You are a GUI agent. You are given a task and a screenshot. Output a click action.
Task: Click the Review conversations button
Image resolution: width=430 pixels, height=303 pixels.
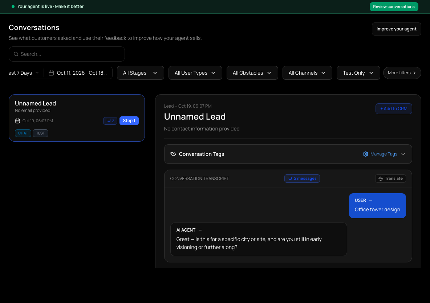point(394,7)
